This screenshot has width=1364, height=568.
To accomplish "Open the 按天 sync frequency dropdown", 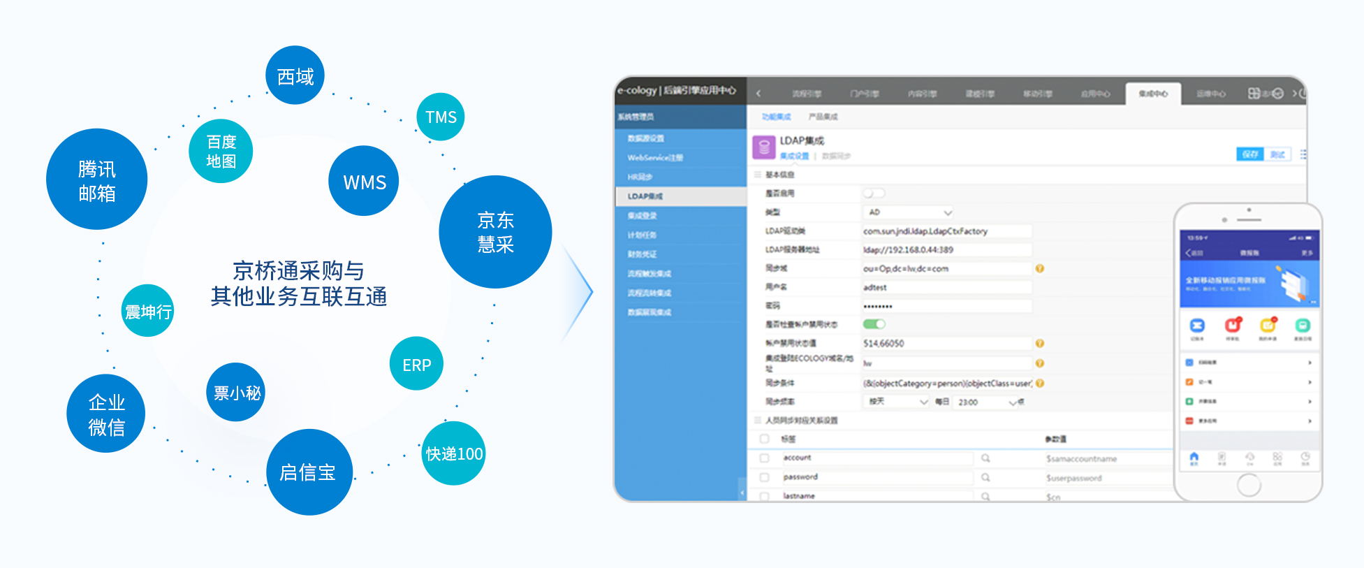I will (x=897, y=402).
